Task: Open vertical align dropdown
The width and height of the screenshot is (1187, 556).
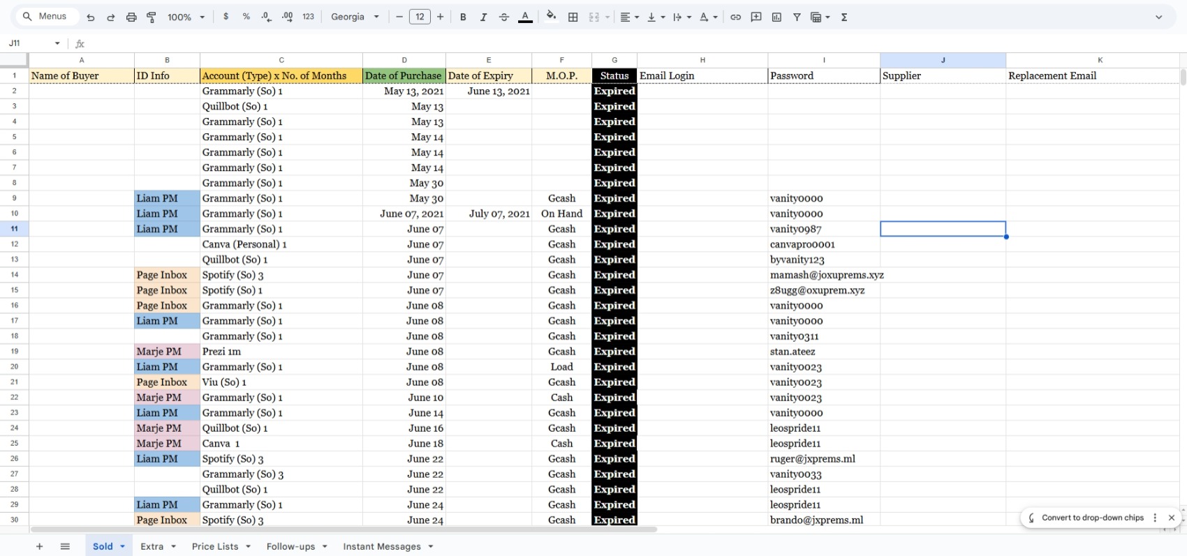Action: coord(656,17)
